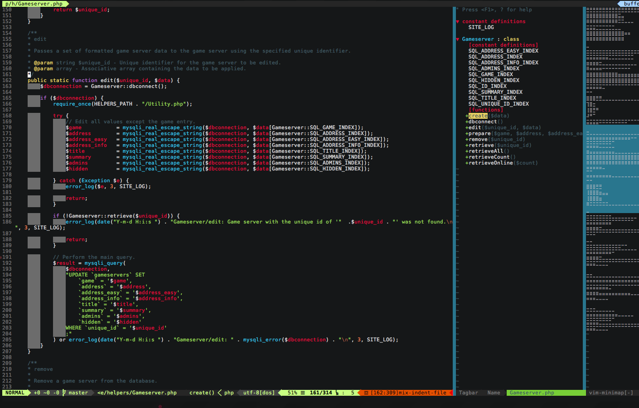Click the // Perform the main query. comment
Image resolution: width=639 pixels, height=408 pixels.
[94, 257]
